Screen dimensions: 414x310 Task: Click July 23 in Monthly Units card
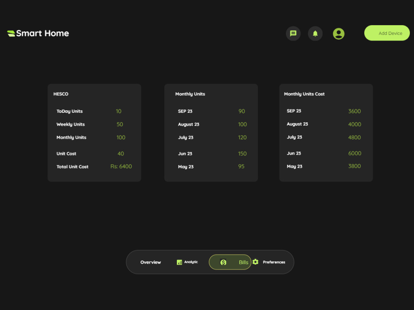click(x=185, y=137)
